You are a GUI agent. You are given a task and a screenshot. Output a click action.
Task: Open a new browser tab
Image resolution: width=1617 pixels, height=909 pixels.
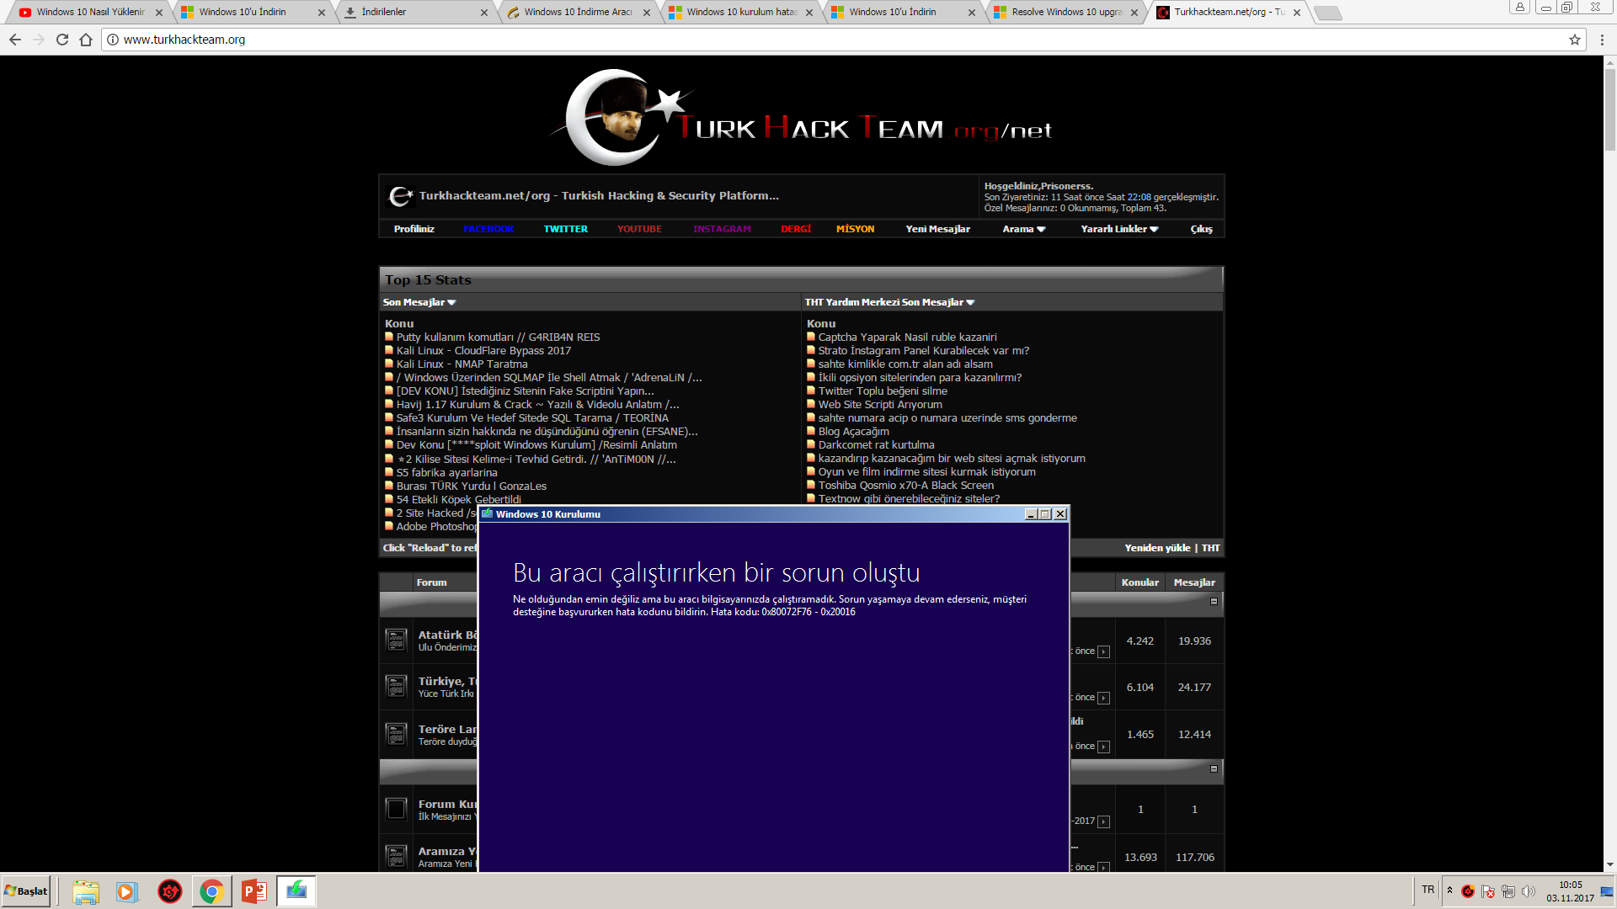click(1328, 13)
